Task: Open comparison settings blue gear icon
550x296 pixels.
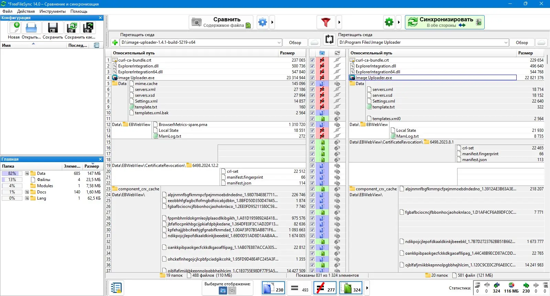Action: [263, 22]
